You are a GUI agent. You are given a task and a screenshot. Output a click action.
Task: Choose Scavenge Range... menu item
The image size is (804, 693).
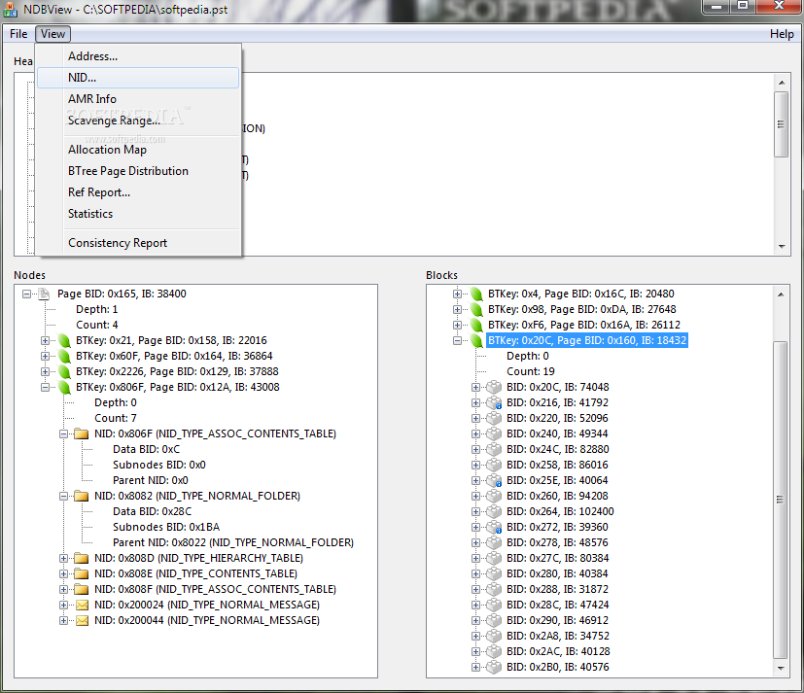coord(138,121)
